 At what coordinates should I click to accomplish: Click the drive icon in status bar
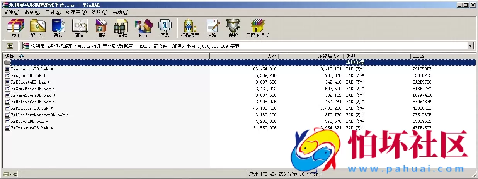[x=6, y=174]
